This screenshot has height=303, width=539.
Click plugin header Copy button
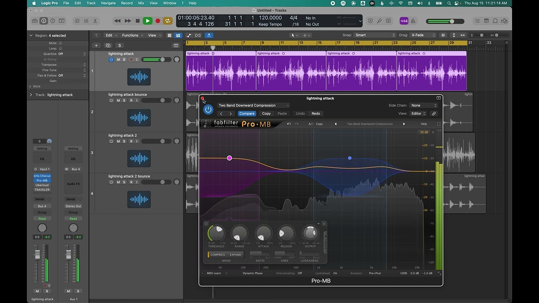click(x=266, y=114)
